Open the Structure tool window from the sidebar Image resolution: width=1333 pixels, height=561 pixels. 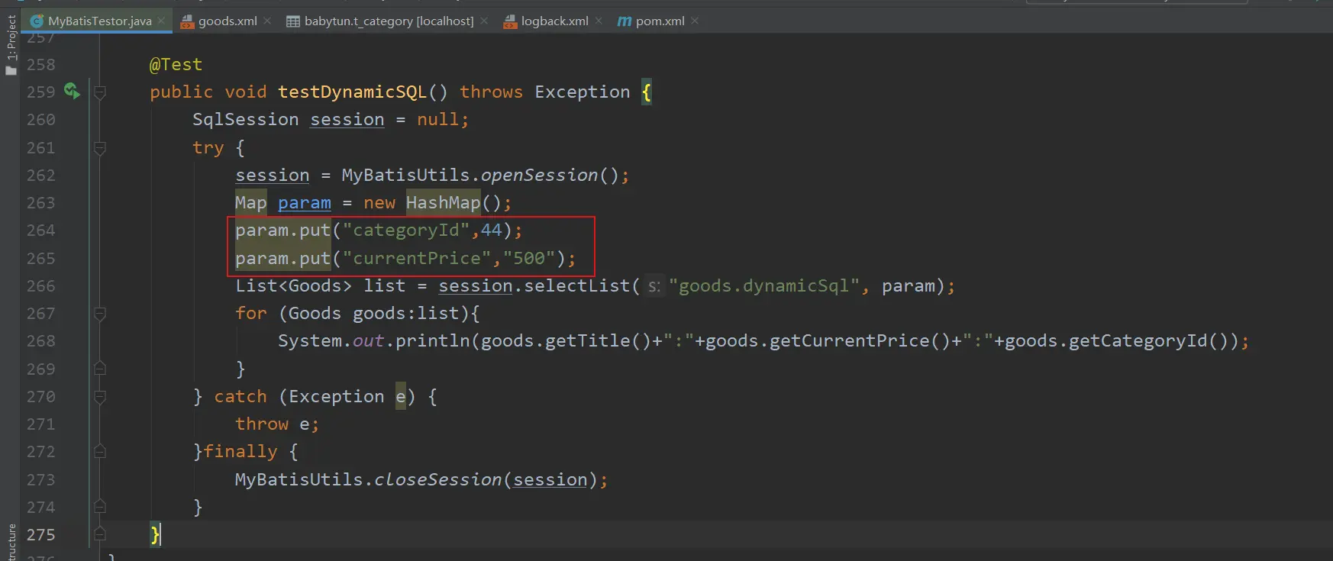(11, 540)
